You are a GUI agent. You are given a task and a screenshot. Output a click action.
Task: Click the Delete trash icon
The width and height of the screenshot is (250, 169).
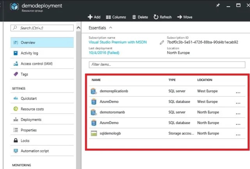134,17
